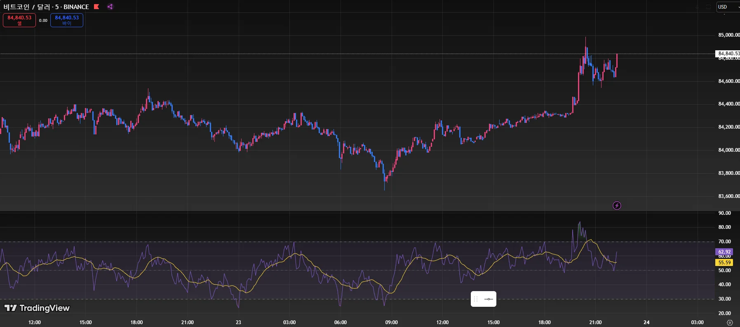This screenshot has width=740, height=327.
Task: Click the red flag icon beside BINANCE
Action: coord(96,7)
